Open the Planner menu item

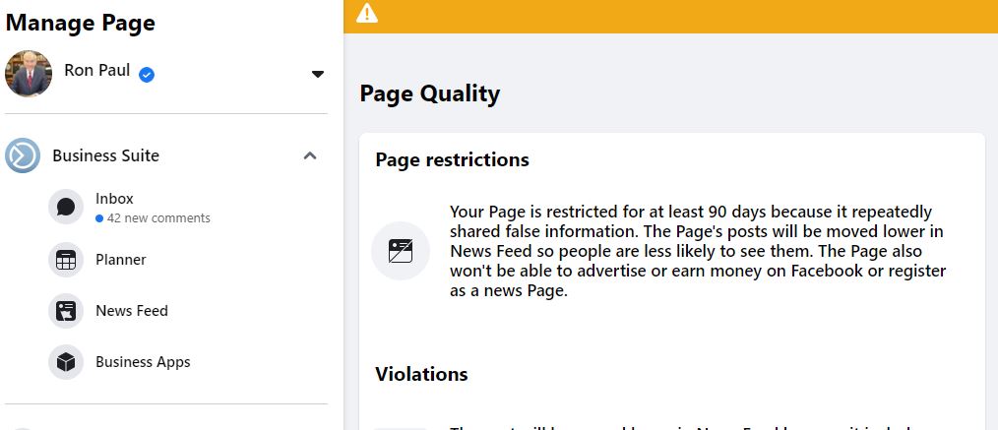coord(121,260)
